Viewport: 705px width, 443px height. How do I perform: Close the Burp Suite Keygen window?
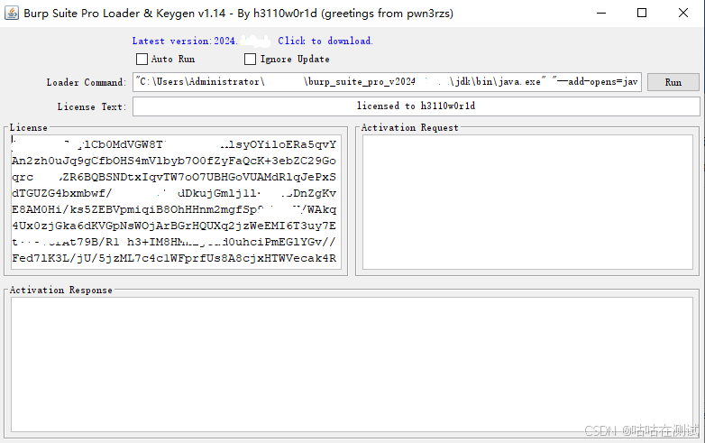pos(683,13)
